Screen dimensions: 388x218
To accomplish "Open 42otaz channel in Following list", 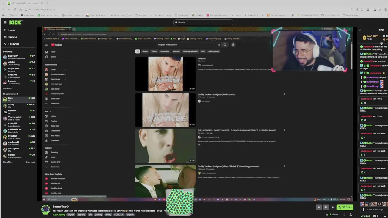I will click(19, 63).
